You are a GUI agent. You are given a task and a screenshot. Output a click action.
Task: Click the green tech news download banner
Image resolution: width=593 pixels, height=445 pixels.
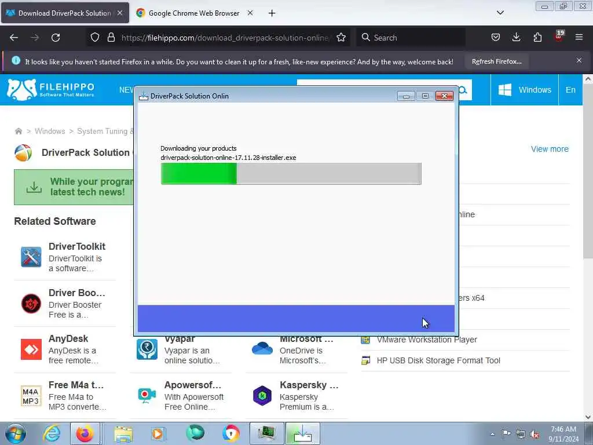coord(74,187)
